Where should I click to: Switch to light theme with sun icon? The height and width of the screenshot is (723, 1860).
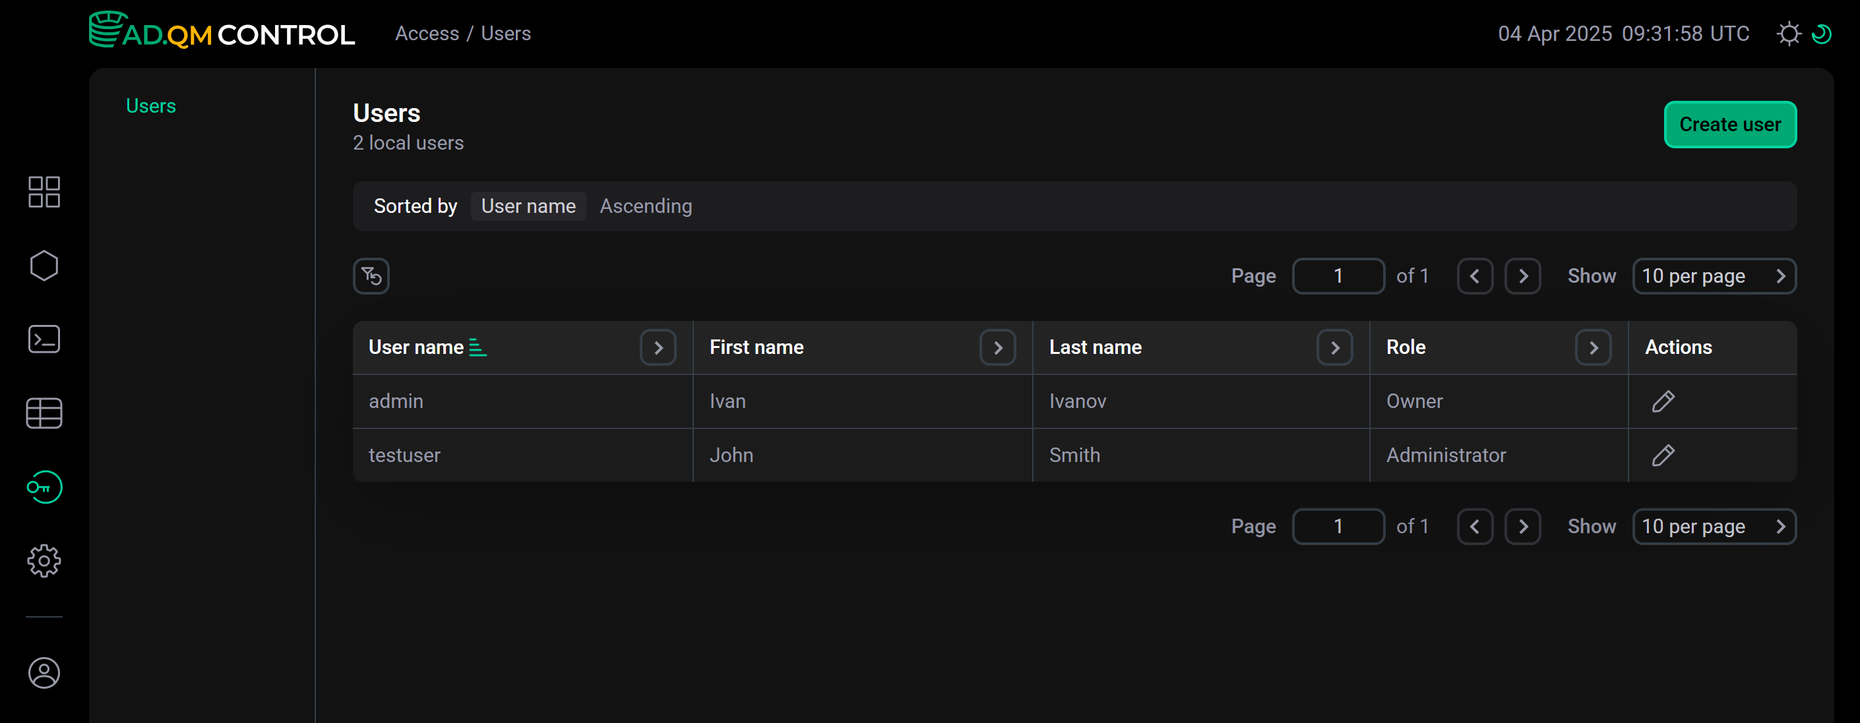click(x=1789, y=33)
